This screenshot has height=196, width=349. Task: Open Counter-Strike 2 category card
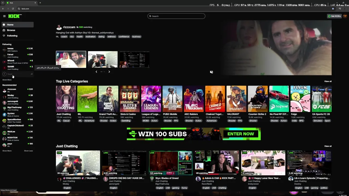258,99
